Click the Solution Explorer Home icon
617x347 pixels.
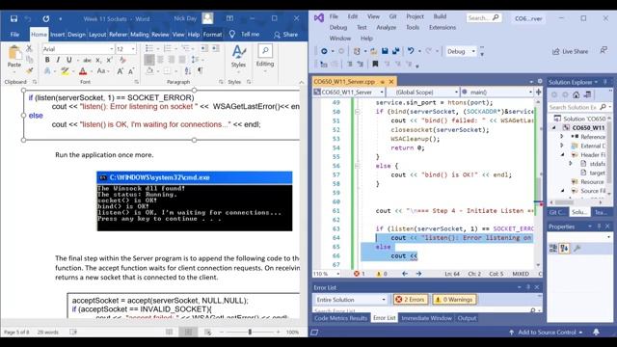pos(577,94)
